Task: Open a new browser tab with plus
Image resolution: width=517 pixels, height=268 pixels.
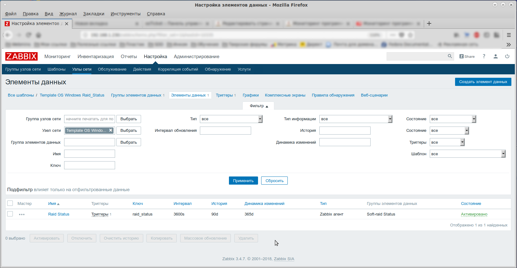Action: pos(429,23)
